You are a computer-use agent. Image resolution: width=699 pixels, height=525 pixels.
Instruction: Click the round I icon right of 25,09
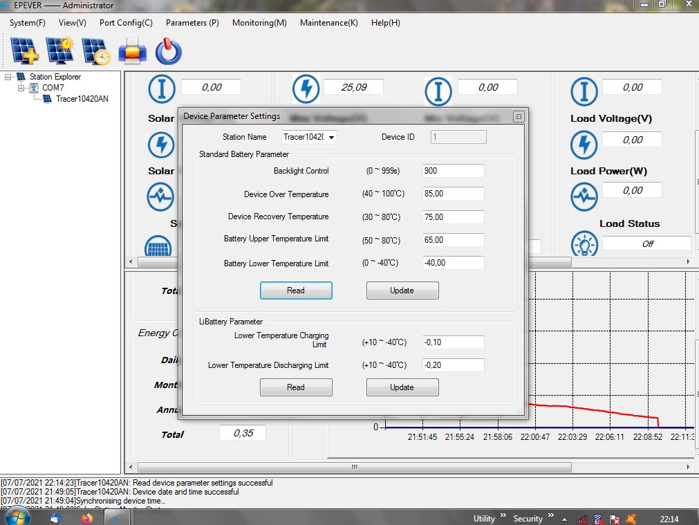438,91
